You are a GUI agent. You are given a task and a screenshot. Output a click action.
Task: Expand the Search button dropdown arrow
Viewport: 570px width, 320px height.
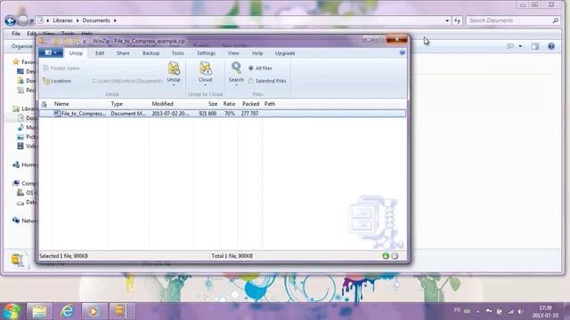tap(236, 85)
